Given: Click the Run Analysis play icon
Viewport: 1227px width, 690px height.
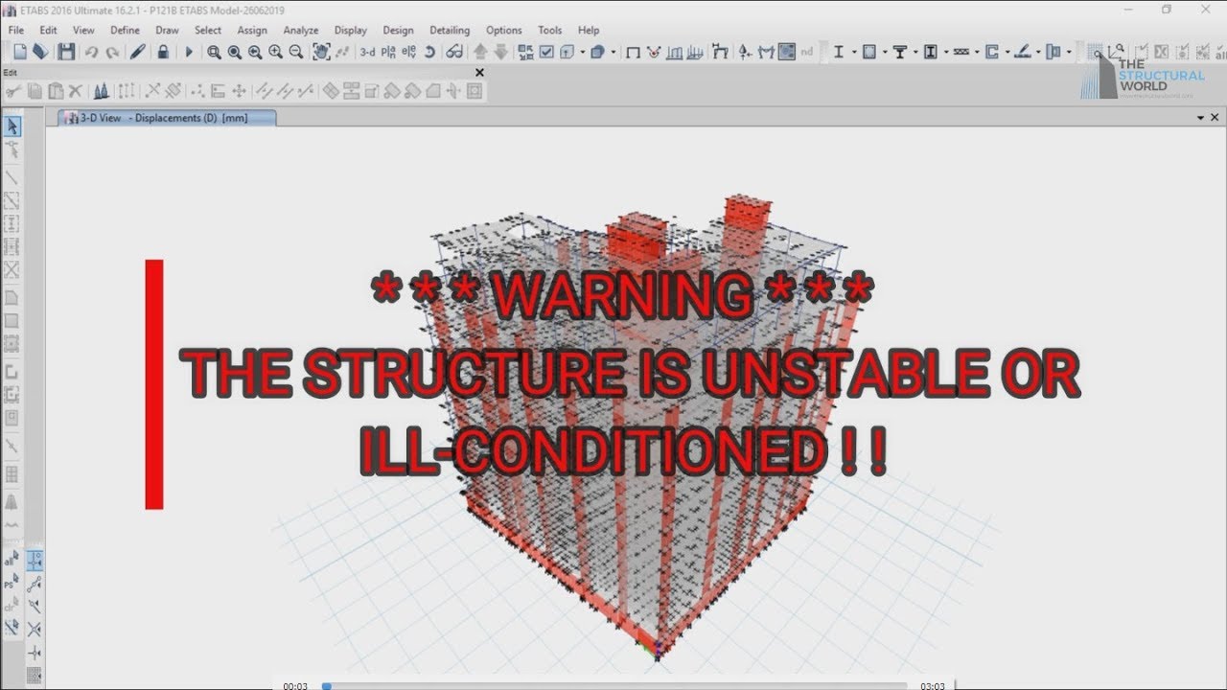Looking at the screenshot, I should 189,52.
